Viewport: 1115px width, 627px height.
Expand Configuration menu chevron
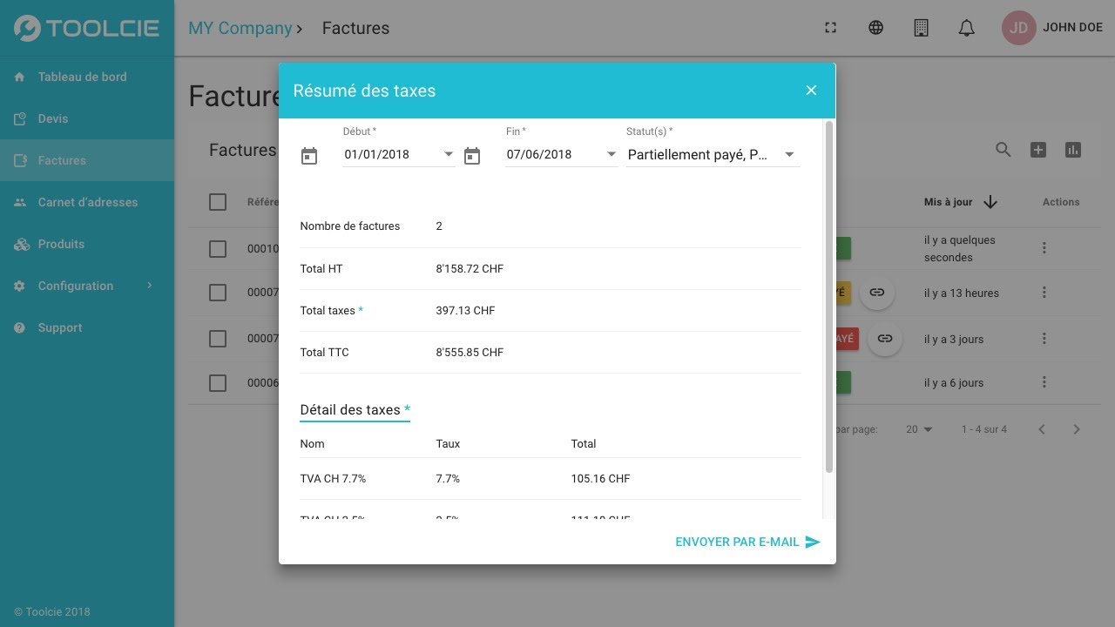click(x=150, y=286)
